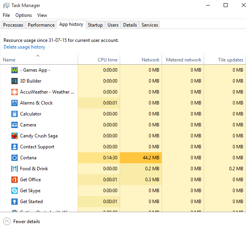Image resolution: width=246 pixels, height=229 pixels.
Task: Sort by the Name column header
Action: coord(39,60)
